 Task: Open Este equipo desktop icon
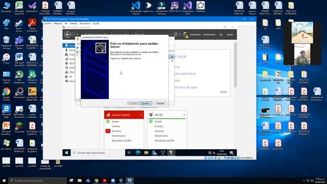click(6, 7)
